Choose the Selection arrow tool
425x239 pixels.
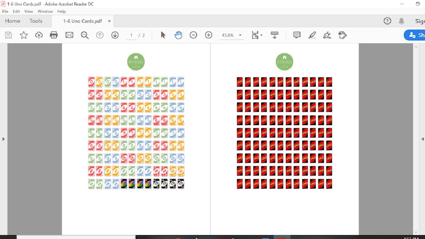click(x=163, y=35)
